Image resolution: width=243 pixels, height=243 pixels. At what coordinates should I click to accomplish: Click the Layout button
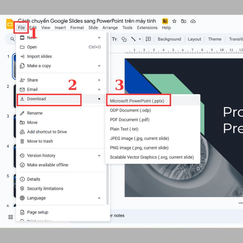click(194, 39)
